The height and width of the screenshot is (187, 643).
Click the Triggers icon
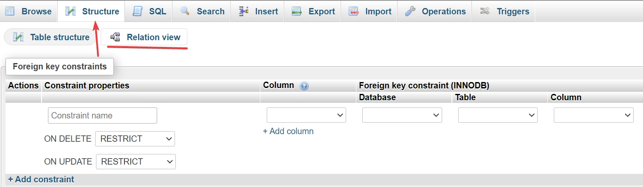[x=485, y=11]
